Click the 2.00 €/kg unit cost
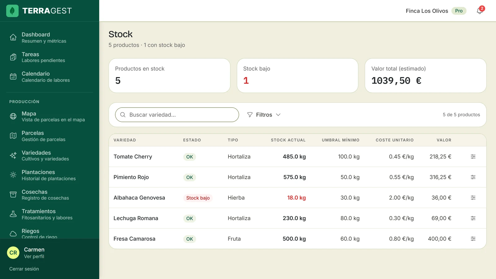The width and height of the screenshot is (496, 279). pyautogui.click(x=401, y=197)
